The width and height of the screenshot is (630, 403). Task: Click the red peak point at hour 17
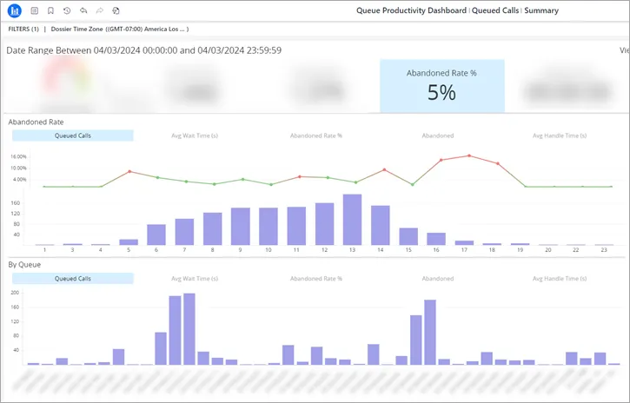(469, 155)
